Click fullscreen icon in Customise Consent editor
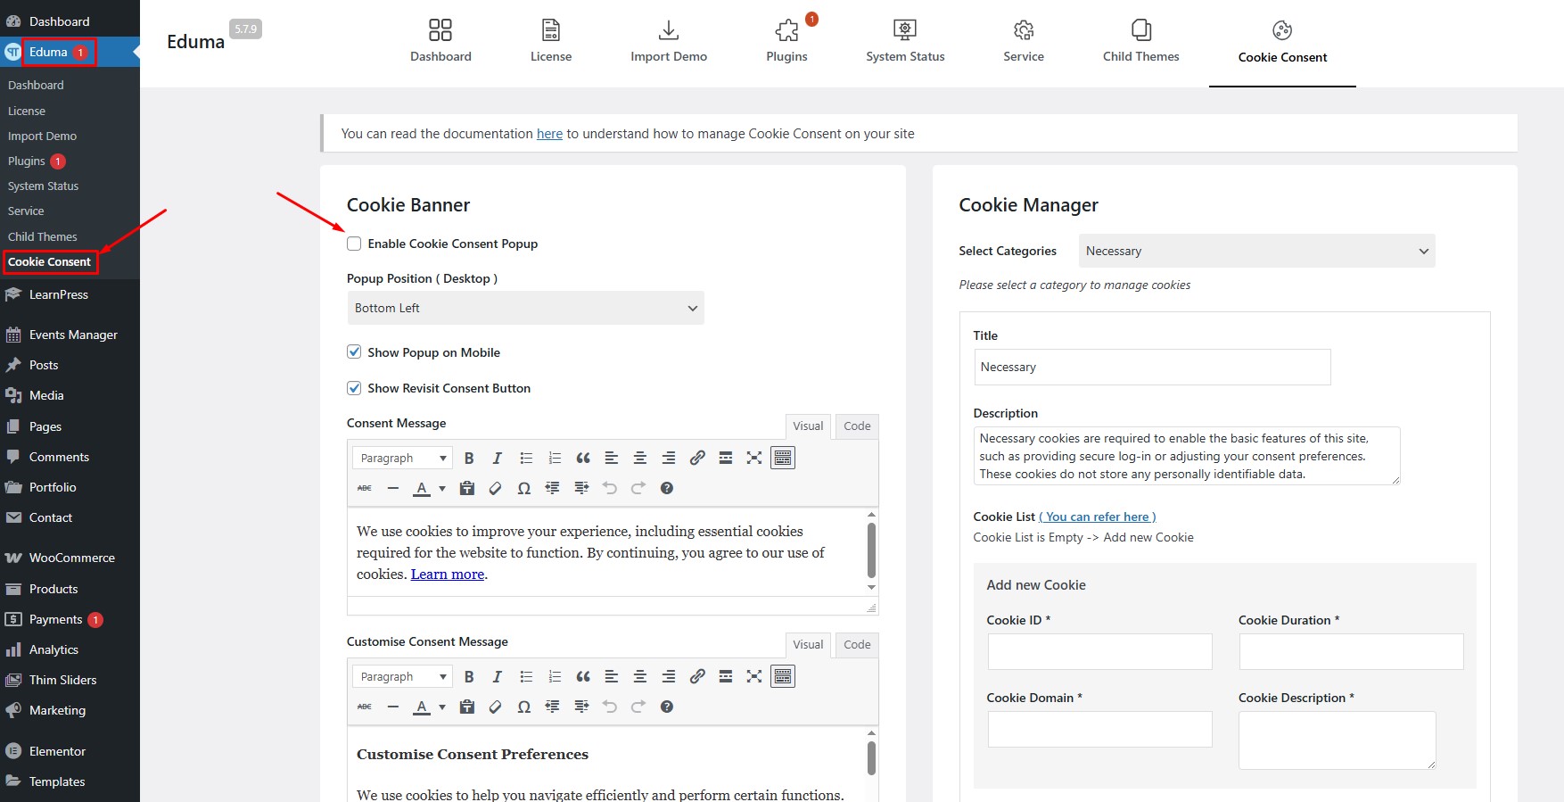Screen dimensions: 1564x802 754,676
